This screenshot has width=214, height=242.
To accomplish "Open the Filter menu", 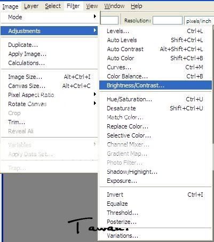I will (73, 6).
